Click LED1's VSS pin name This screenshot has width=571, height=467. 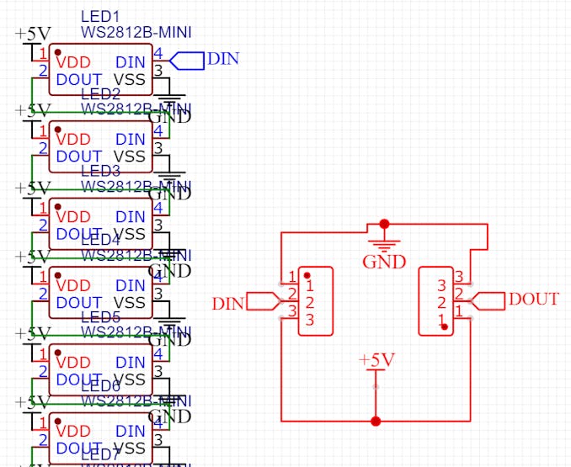(x=130, y=80)
